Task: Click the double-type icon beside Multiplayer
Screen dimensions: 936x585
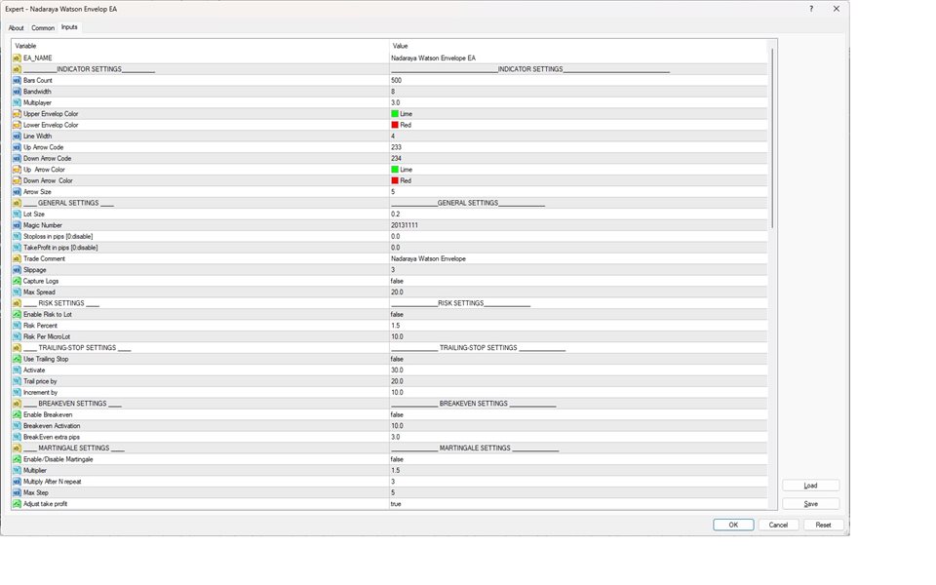Action: (17, 102)
